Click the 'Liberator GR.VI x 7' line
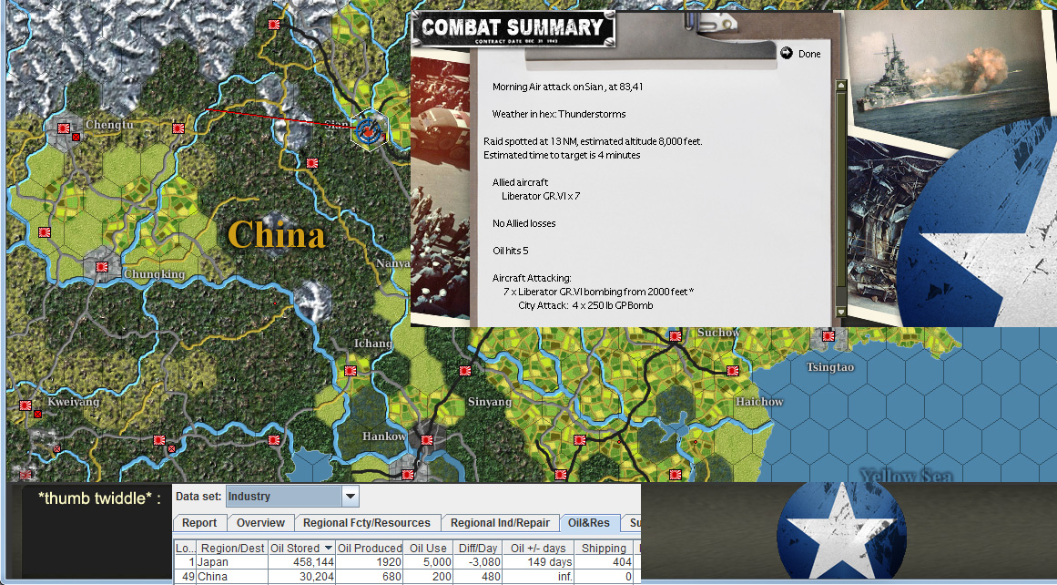Viewport: 1057px width, 585px height. coord(541,196)
